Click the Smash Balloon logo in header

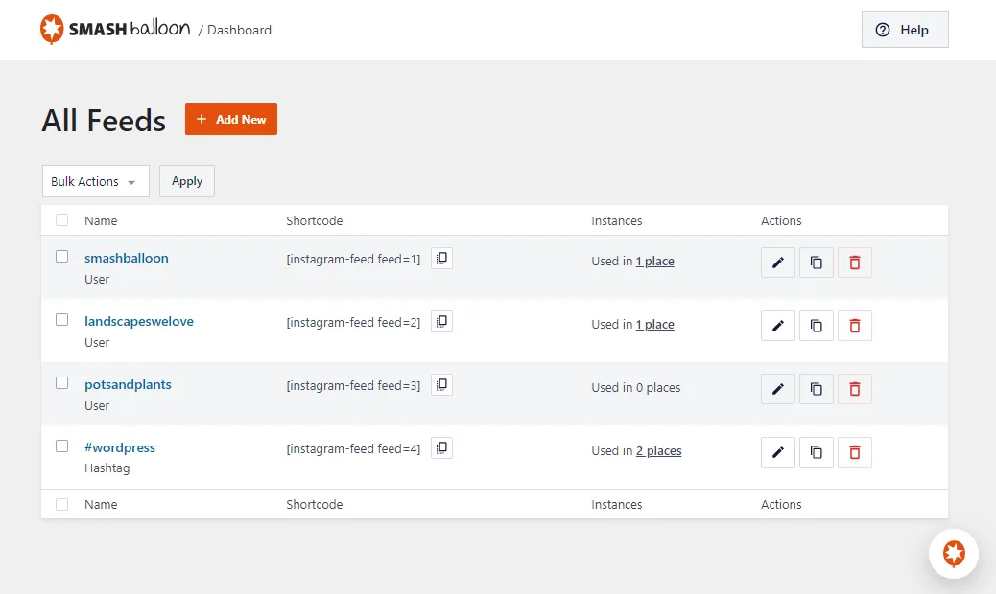pyautogui.click(x=115, y=29)
